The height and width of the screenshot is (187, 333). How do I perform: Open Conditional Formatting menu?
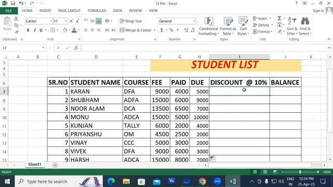point(208,26)
